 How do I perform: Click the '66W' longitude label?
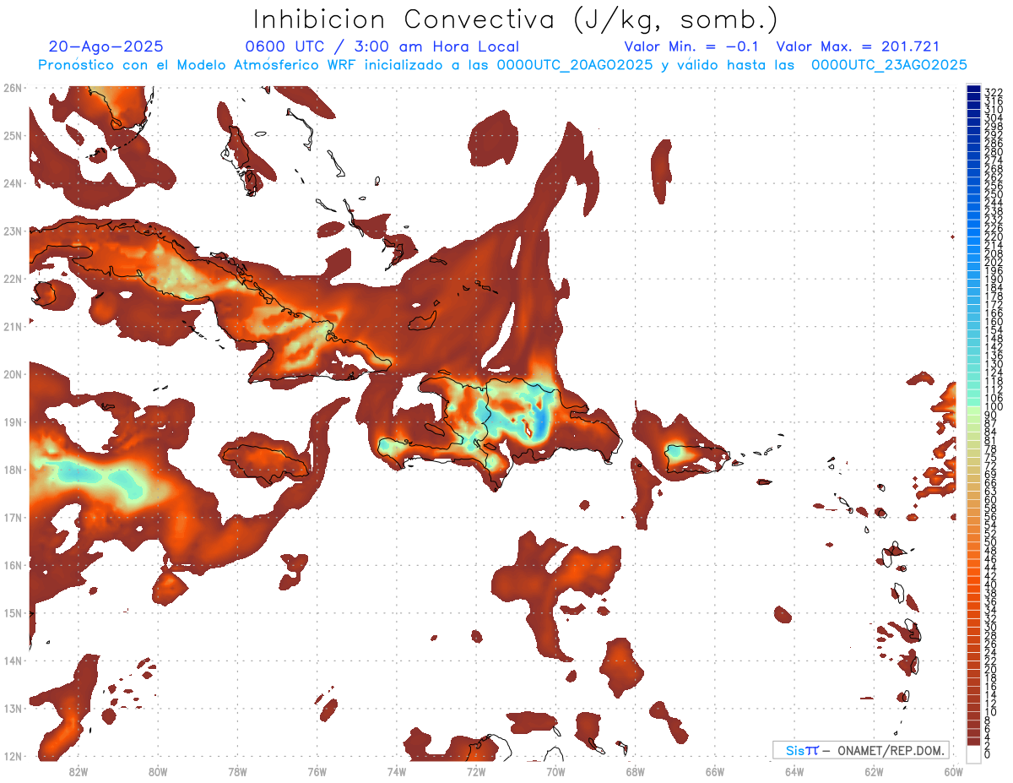coord(715,771)
